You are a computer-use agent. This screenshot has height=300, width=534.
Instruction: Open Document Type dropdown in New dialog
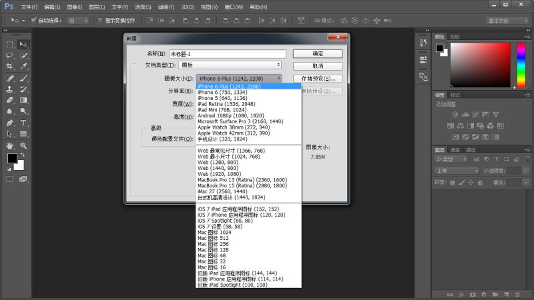(230, 65)
